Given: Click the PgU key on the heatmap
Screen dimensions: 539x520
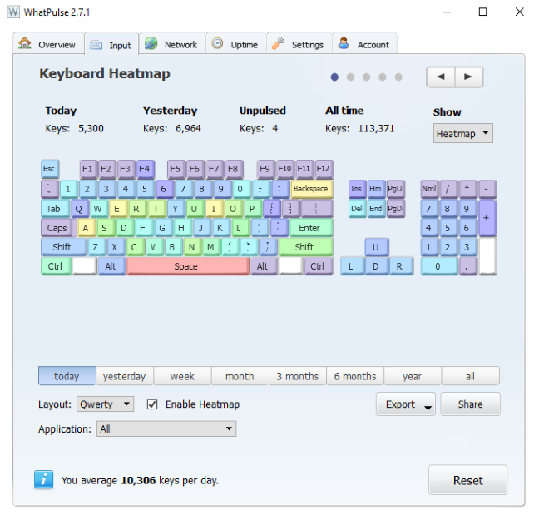Looking at the screenshot, I should coord(396,189).
